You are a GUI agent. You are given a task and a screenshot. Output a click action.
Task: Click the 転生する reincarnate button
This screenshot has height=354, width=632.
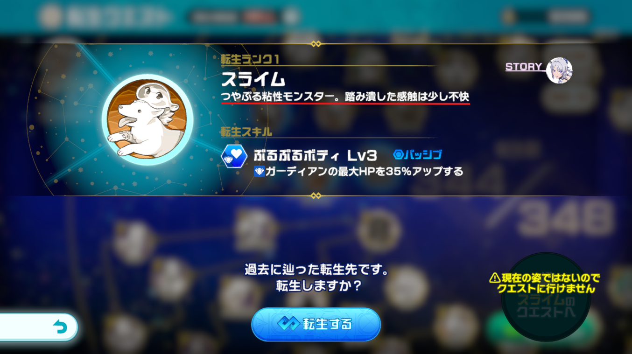(316, 324)
